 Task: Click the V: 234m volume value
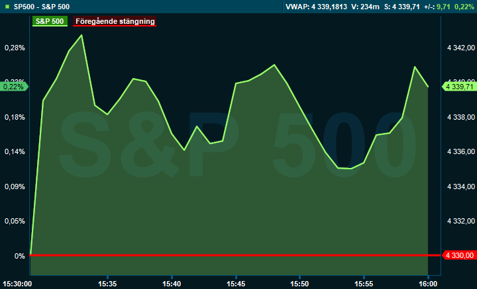(365, 7)
